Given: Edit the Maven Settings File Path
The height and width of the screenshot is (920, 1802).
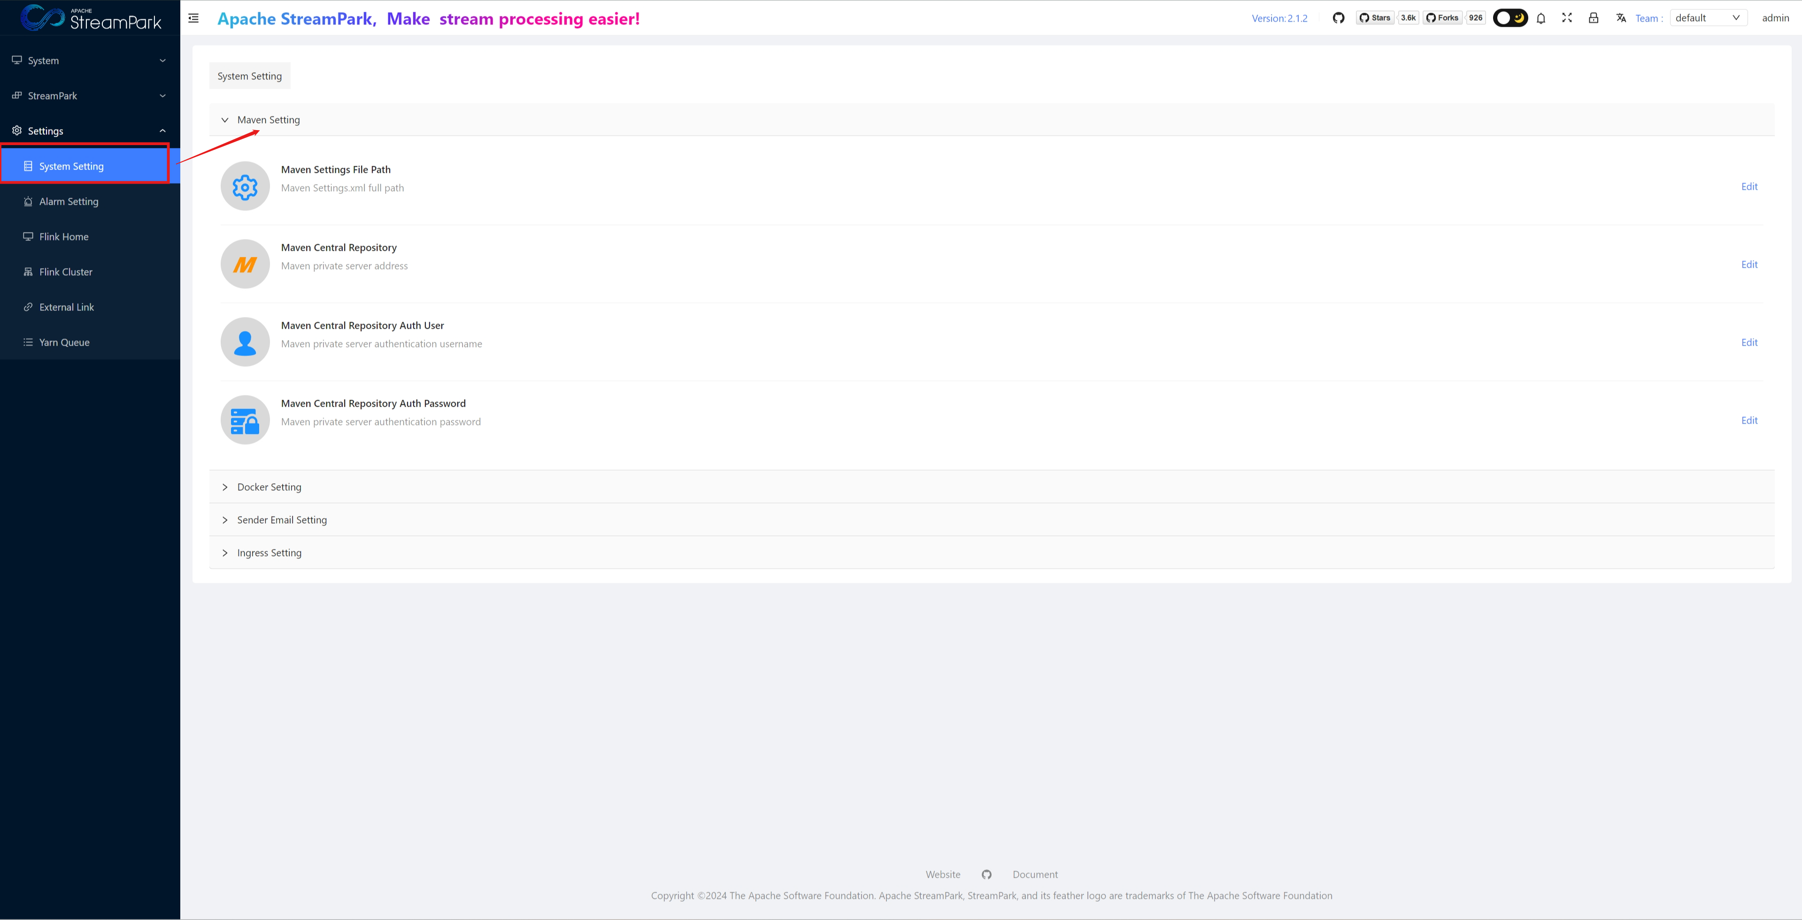Looking at the screenshot, I should [x=1749, y=187].
